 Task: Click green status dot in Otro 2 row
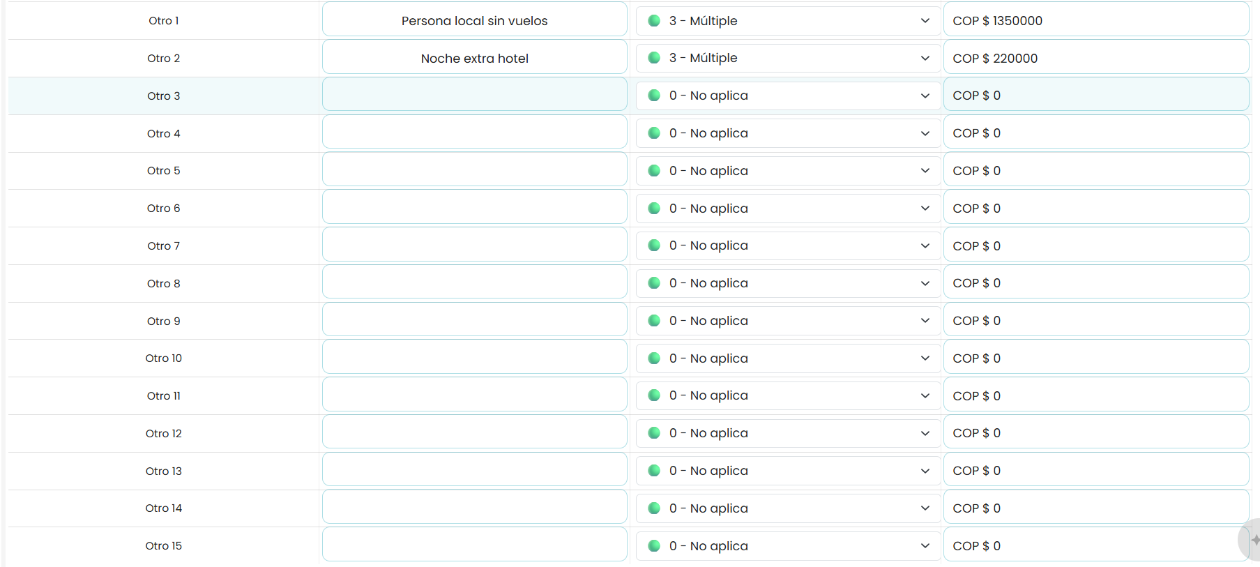654,58
